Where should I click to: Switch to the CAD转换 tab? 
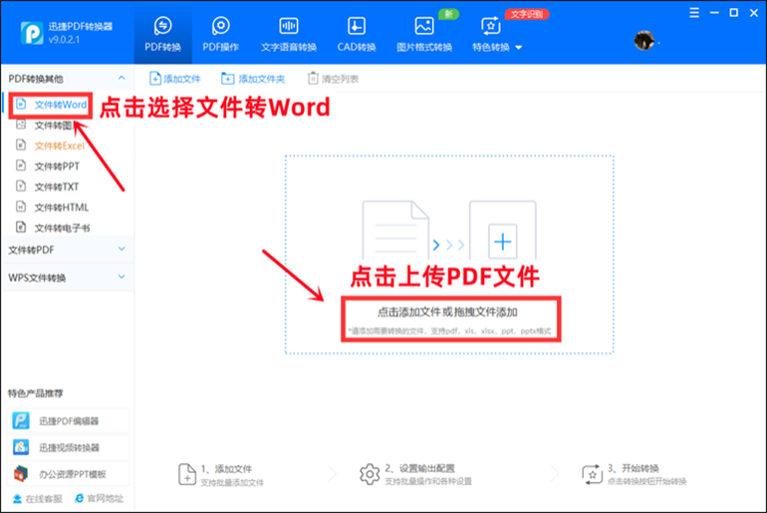point(357,35)
